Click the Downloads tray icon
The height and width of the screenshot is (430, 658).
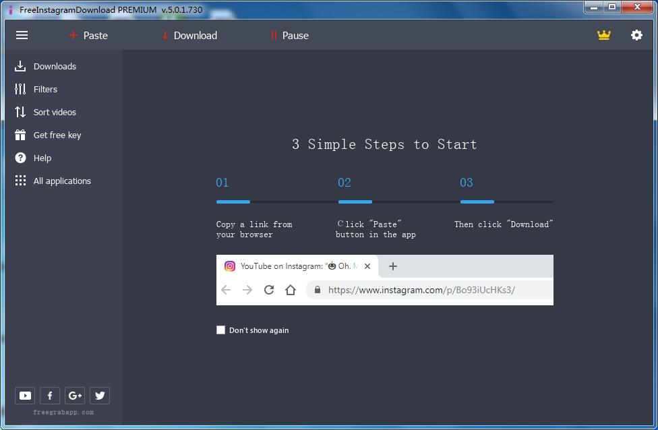(x=20, y=66)
